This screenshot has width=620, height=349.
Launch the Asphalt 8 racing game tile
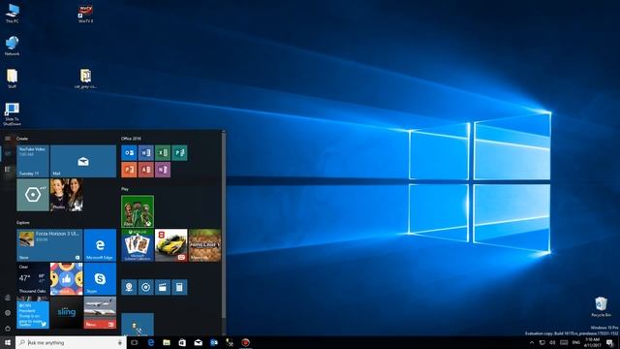[x=170, y=245]
